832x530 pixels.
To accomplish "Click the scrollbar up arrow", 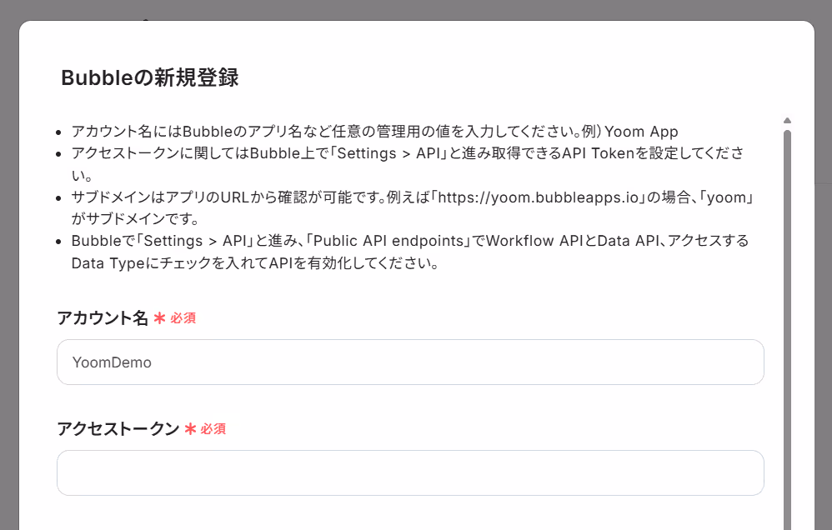I will 788,121.
